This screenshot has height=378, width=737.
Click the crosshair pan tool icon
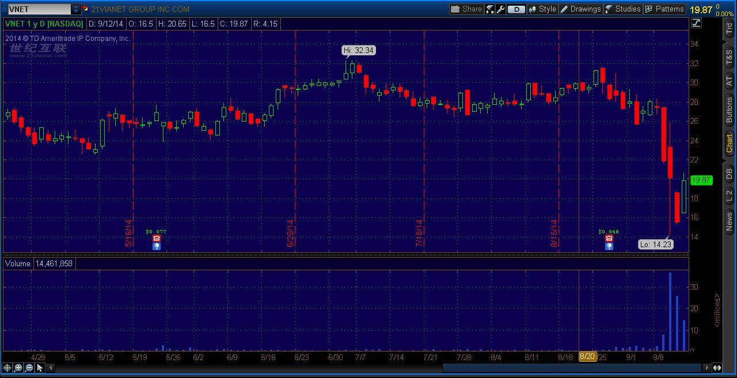[x=7, y=368]
